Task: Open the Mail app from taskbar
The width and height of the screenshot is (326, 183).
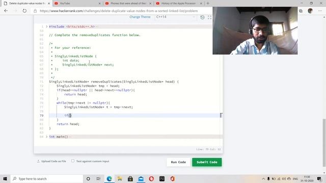Action: click(141, 178)
